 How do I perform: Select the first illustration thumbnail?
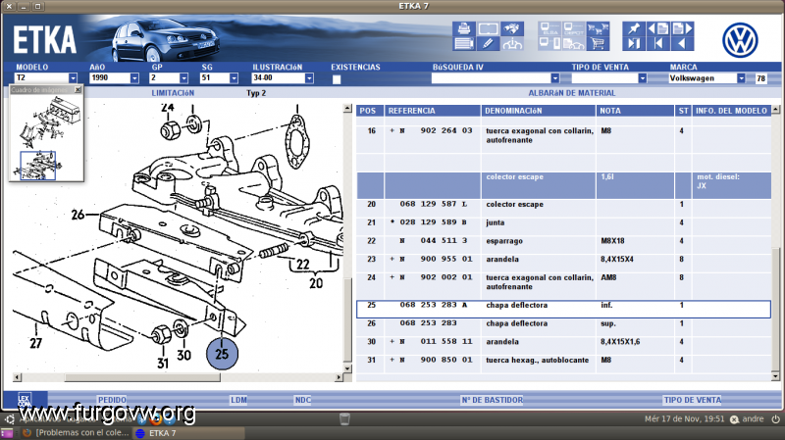pyautogui.click(x=49, y=122)
